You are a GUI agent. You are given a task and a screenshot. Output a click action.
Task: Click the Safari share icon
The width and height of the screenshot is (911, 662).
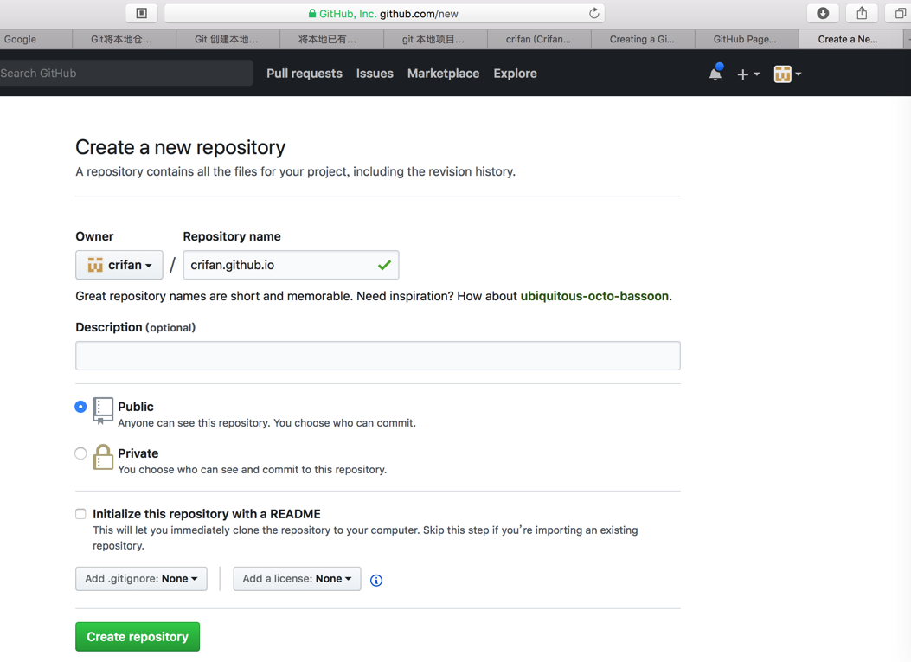tap(862, 13)
